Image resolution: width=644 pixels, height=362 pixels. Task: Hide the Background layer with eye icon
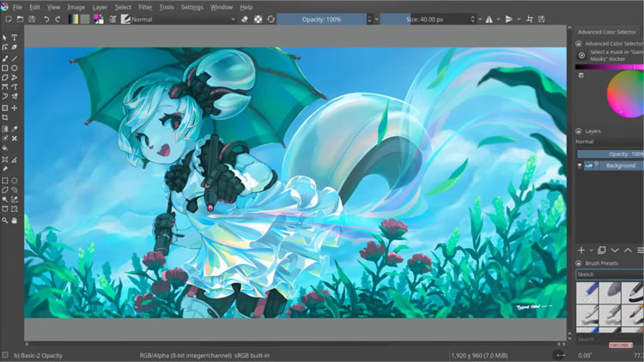pos(580,166)
